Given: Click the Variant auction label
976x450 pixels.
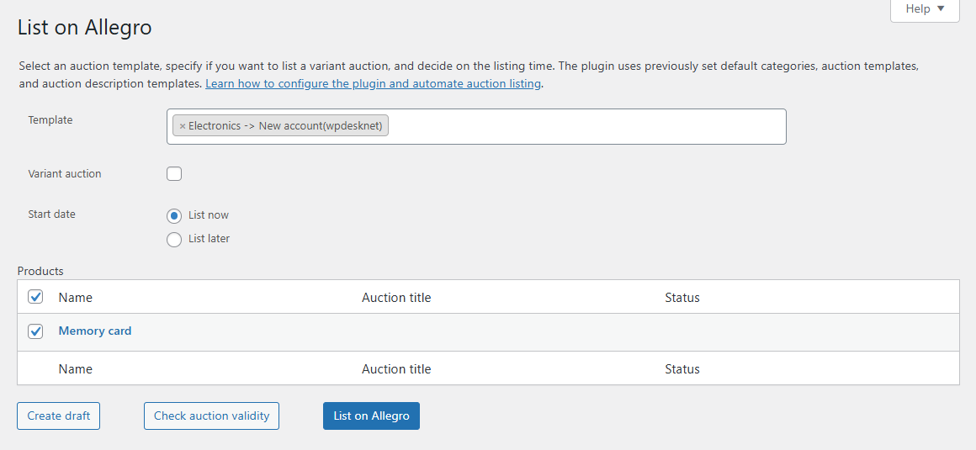Looking at the screenshot, I should [x=65, y=173].
